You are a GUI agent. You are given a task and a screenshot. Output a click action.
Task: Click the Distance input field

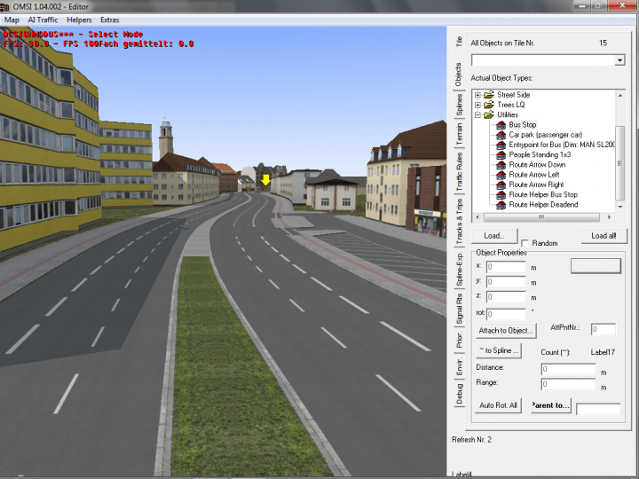568,369
